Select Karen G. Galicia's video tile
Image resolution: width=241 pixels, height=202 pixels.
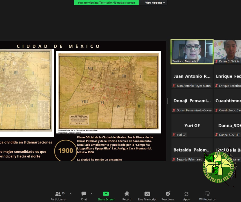click(228, 52)
